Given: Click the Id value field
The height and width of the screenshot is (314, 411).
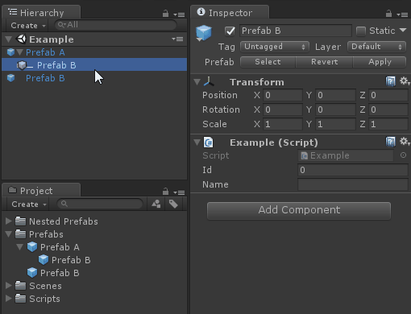Looking at the screenshot, I should [353, 170].
